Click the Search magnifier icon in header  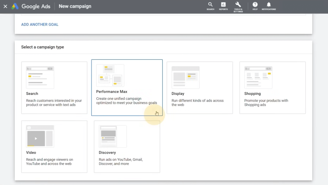[x=210, y=6]
